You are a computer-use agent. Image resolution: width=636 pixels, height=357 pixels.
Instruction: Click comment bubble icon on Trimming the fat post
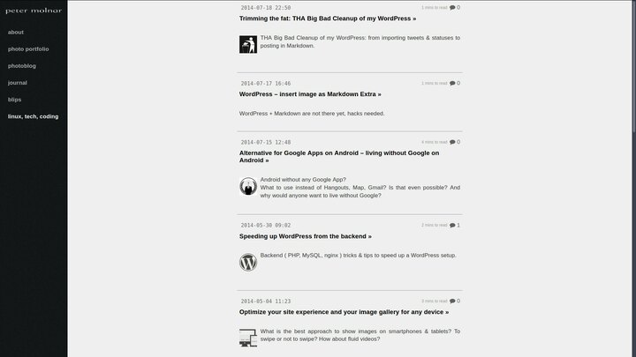point(452,8)
